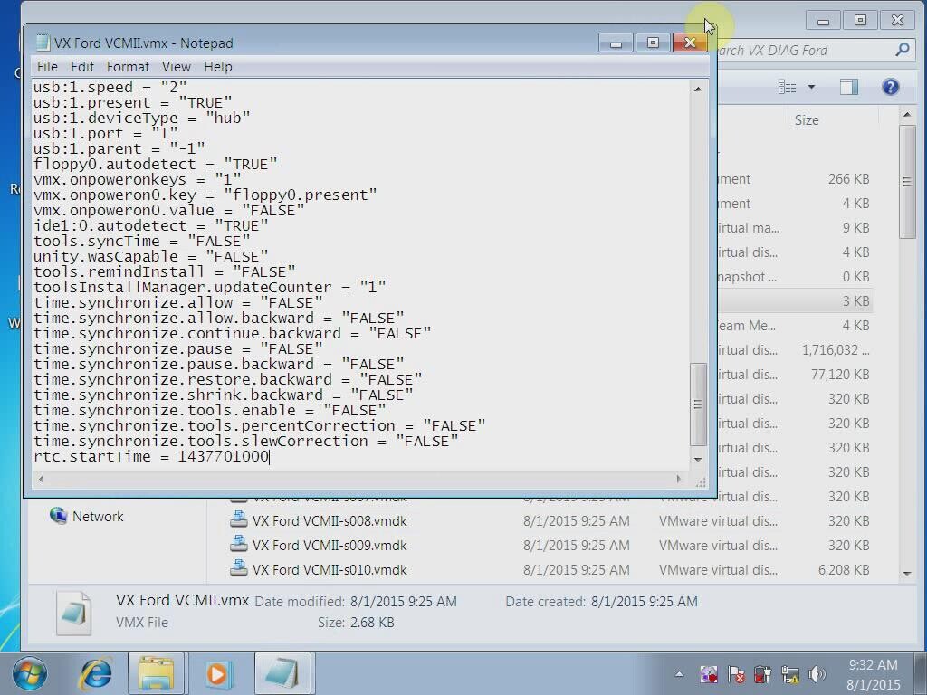This screenshot has width=927, height=695.
Task: Select VX Ford VCMII-s010.vmdk file
Action: pyautogui.click(x=330, y=570)
